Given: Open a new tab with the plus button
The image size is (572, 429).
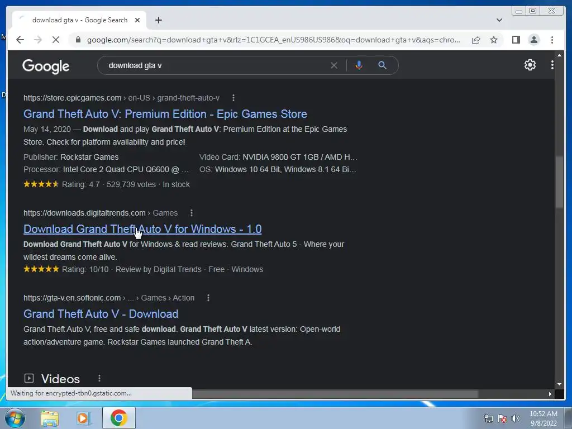Looking at the screenshot, I should 158,20.
